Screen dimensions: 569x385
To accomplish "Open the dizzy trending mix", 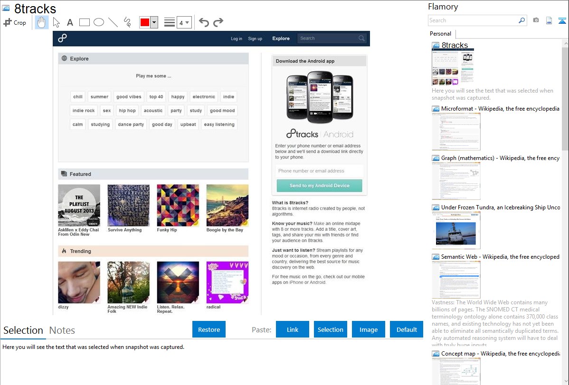I will pyautogui.click(x=79, y=282).
